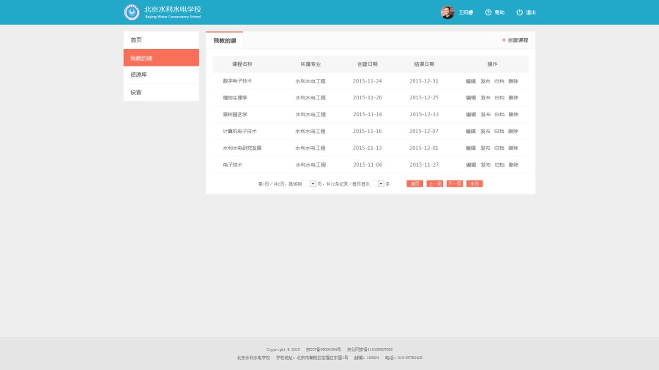Image resolution: width=659 pixels, height=370 pixels.
Task: Click the 操作 column header
Action: [492, 64]
